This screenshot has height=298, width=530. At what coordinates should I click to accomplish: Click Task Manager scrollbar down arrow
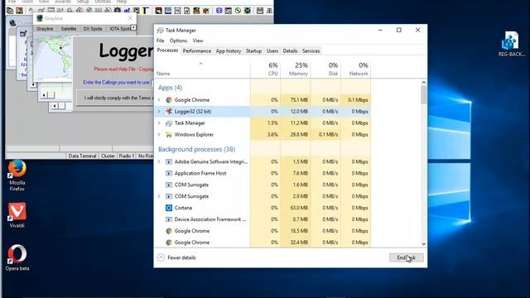[423, 243]
